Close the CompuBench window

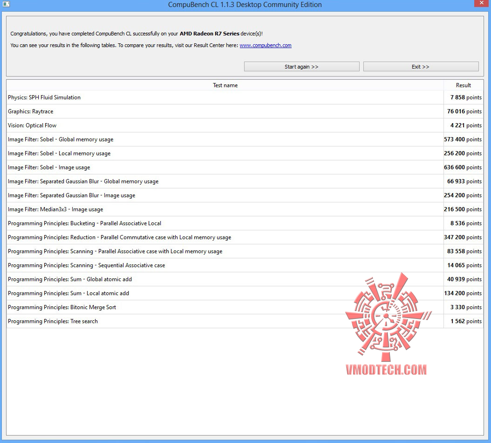481,3
